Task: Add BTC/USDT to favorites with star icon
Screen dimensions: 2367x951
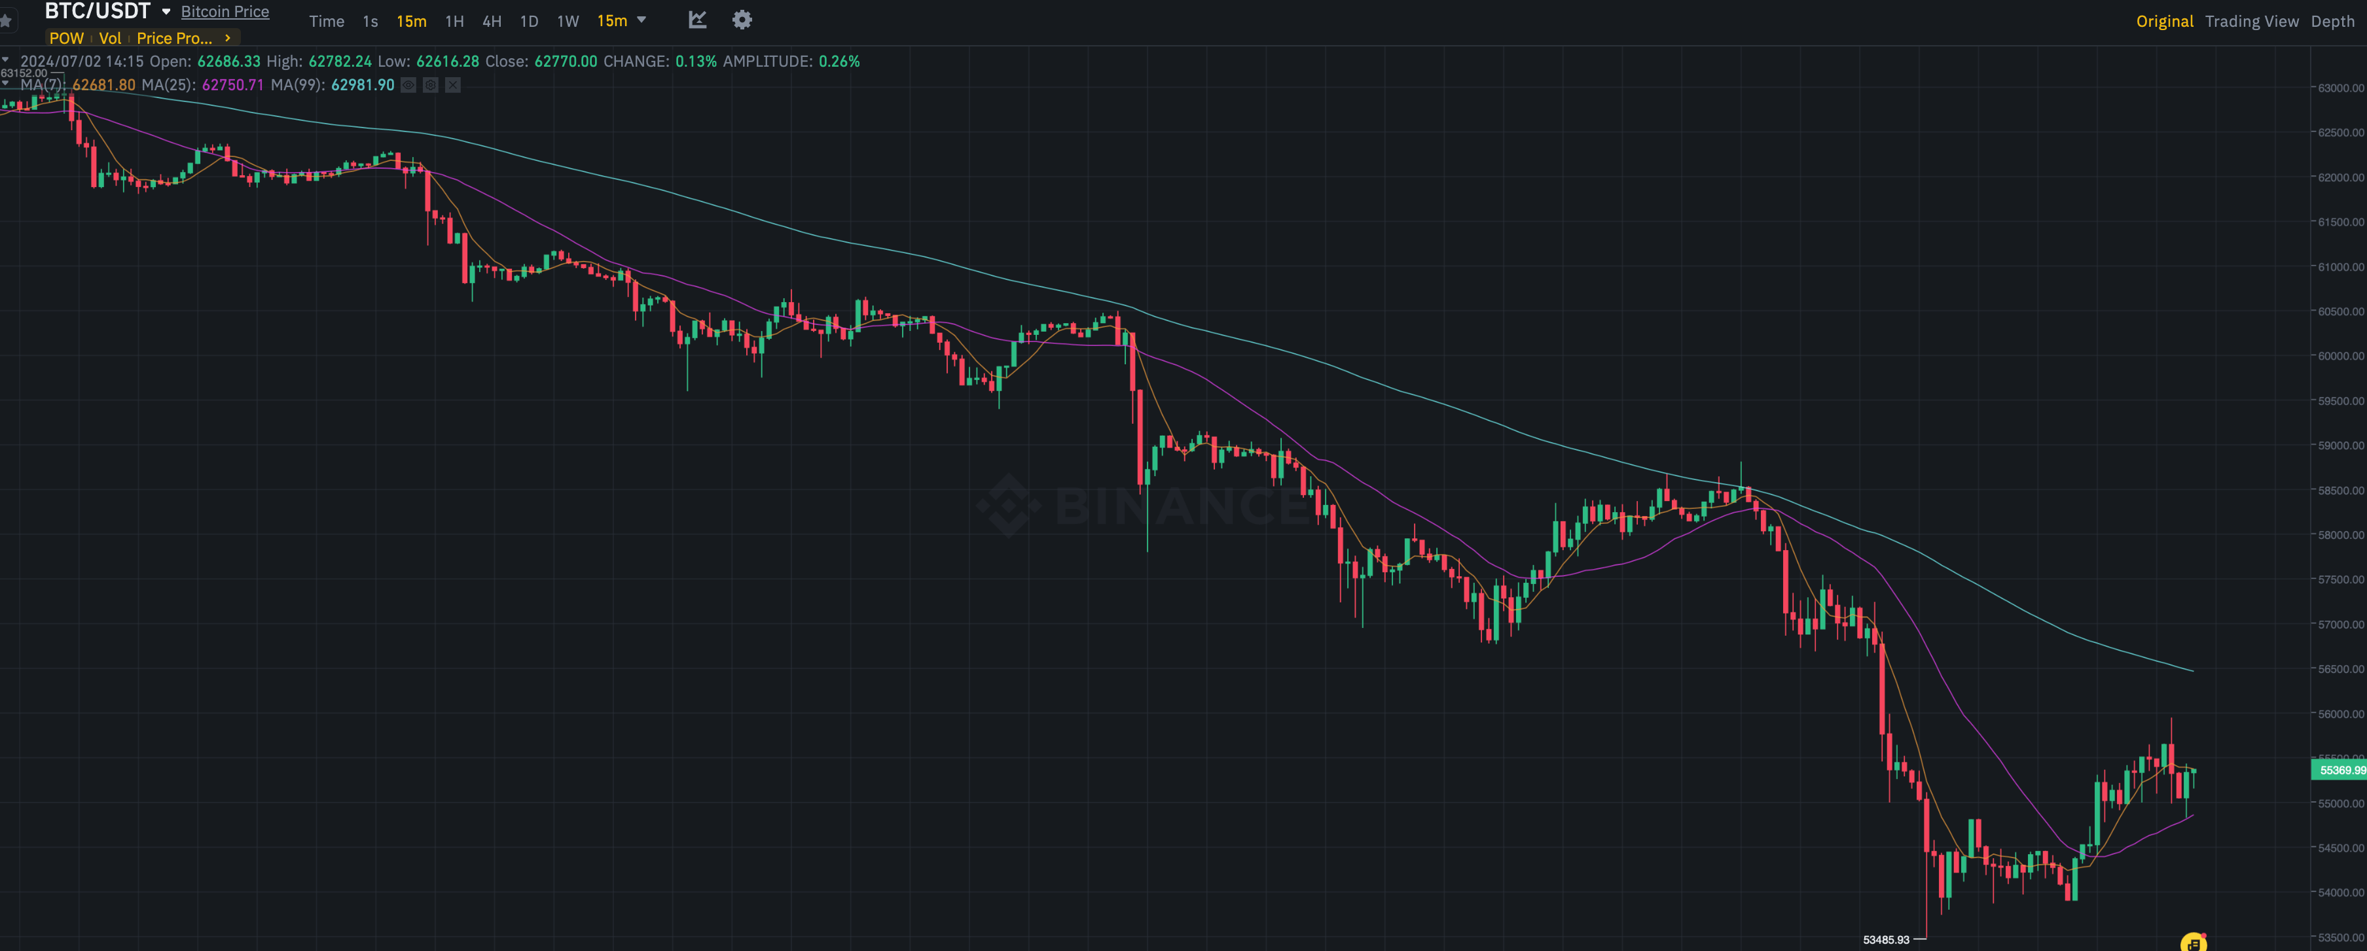Action: click(5, 19)
